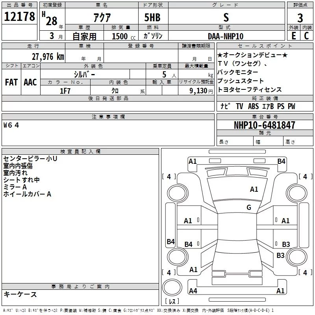Select interior color クロ
315x315 pixels.
(x=115, y=91)
